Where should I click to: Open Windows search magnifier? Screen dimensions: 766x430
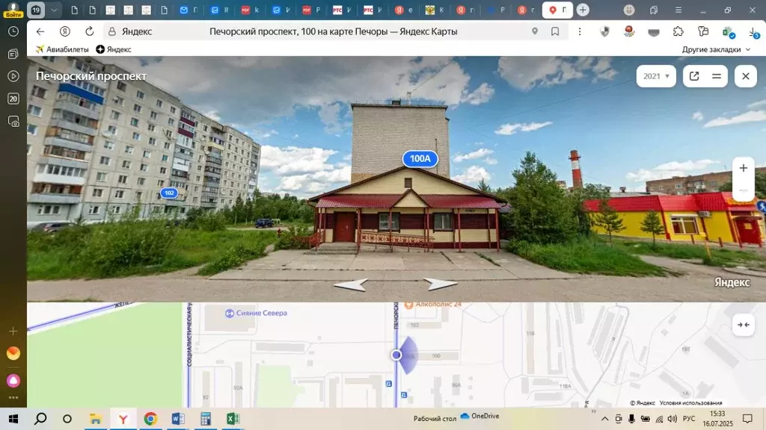pyautogui.click(x=40, y=419)
